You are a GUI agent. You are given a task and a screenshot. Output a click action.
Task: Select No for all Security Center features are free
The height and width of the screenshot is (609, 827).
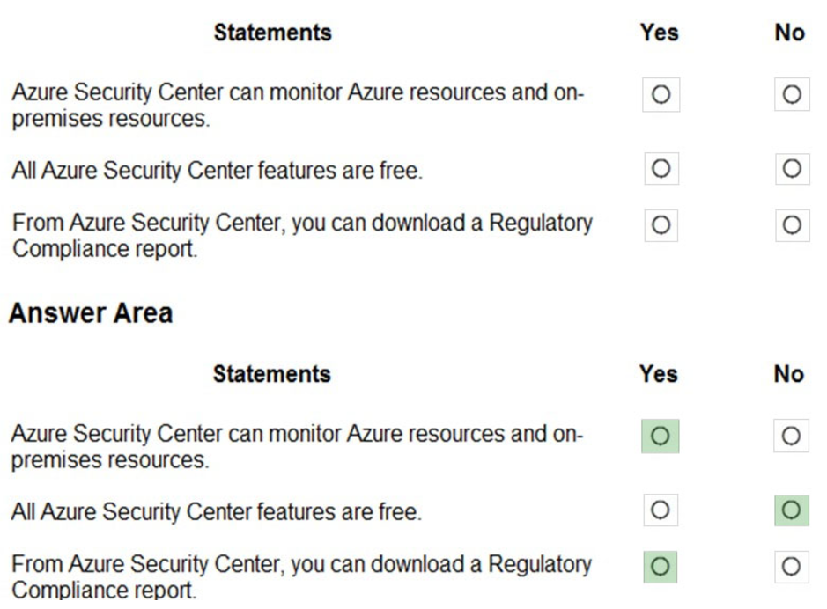(x=790, y=165)
